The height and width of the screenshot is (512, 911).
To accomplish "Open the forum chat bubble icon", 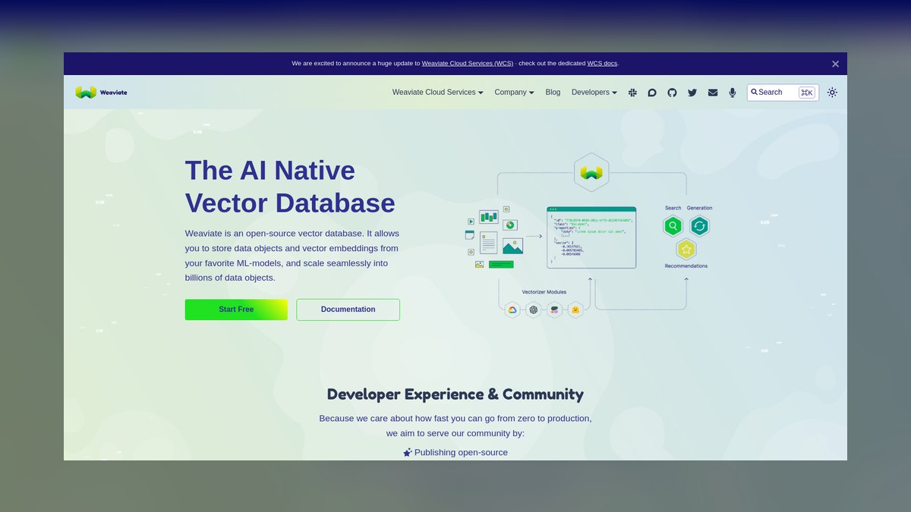I will tap(652, 93).
